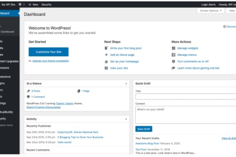236x157 pixels.
Task: Click the Quick Draft Title field
Action: (186, 96)
